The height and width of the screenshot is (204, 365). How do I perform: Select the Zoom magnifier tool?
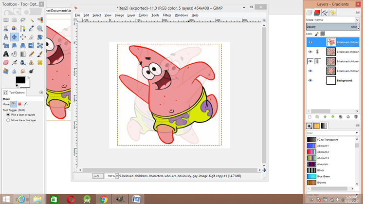[40, 28]
